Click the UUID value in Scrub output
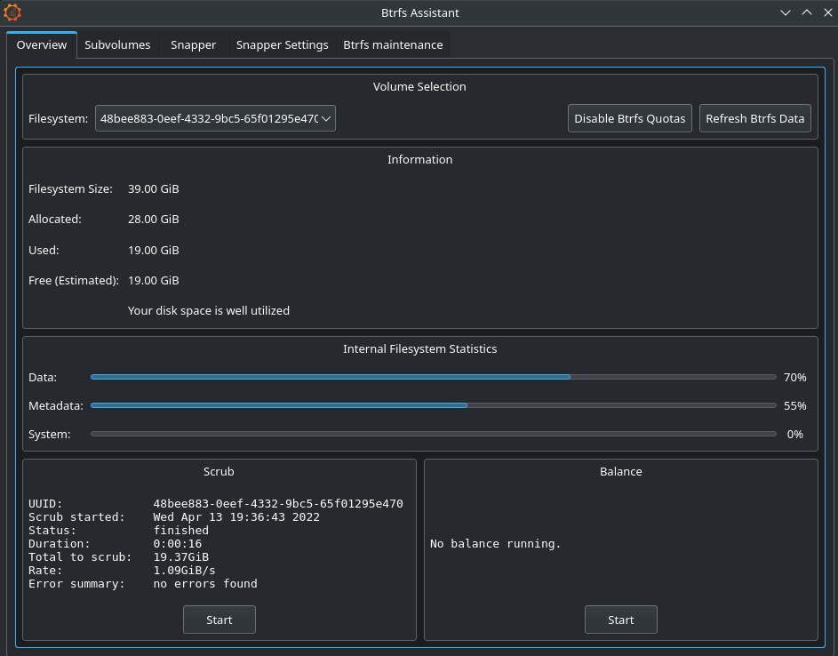The image size is (838, 656). (278, 504)
